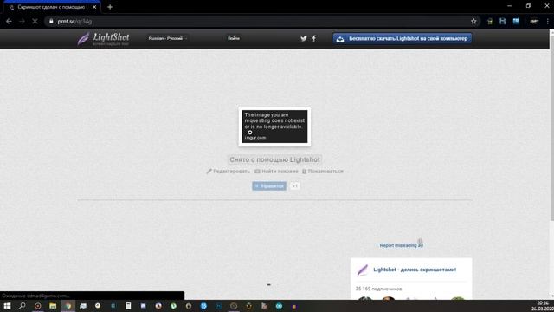Click the Редактировать edit link
This screenshot has width=554, height=312.
pyautogui.click(x=229, y=172)
